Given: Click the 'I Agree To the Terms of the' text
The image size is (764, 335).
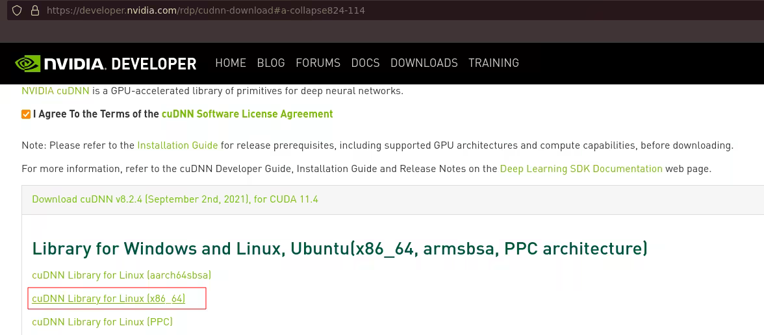Looking at the screenshot, I should click(96, 114).
